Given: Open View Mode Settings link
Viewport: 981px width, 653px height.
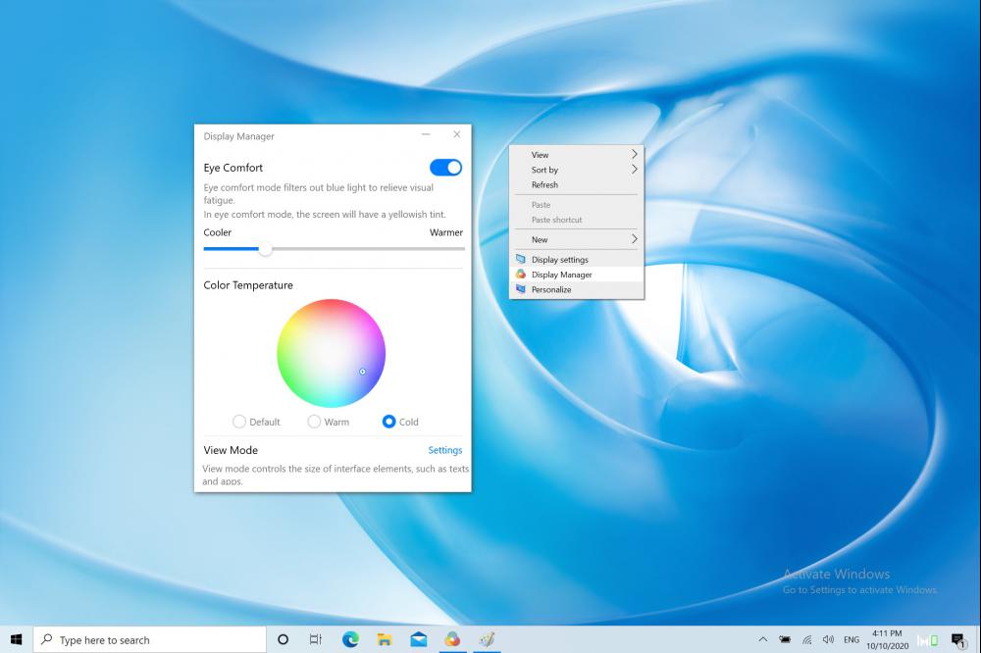Looking at the screenshot, I should tap(444, 450).
